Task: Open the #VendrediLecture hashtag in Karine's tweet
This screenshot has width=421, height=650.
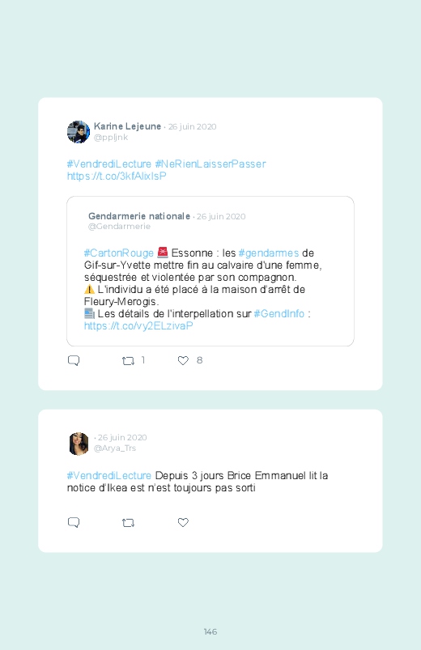Action: click(x=109, y=164)
